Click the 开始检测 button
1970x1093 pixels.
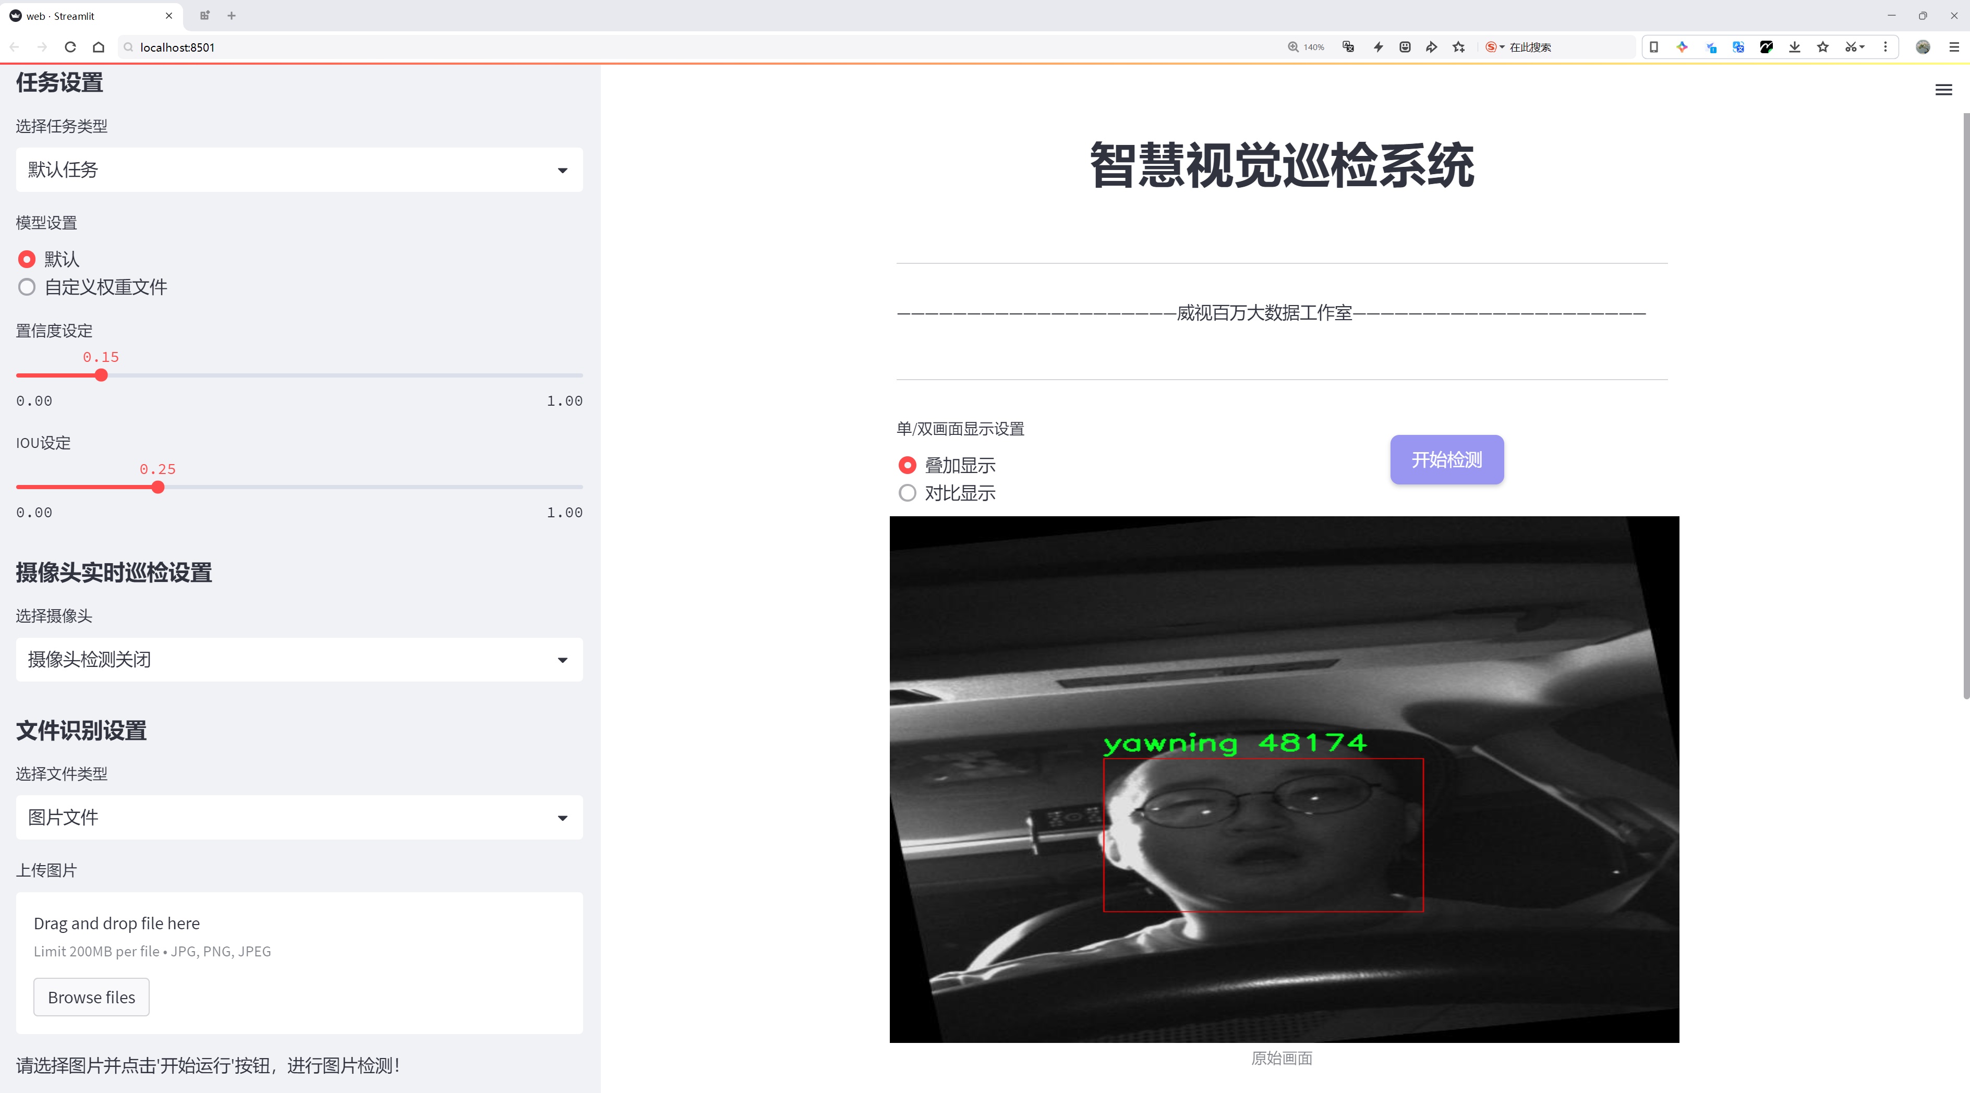[x=1447, y=459]
